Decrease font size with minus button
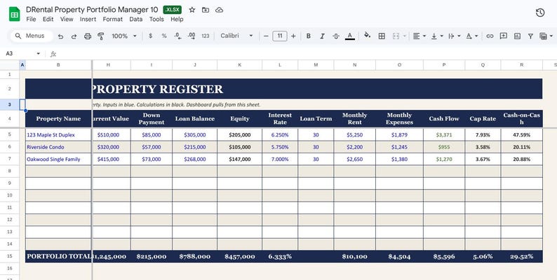The image size is (557, 280). pyautogui.click(x=266, y=36)
